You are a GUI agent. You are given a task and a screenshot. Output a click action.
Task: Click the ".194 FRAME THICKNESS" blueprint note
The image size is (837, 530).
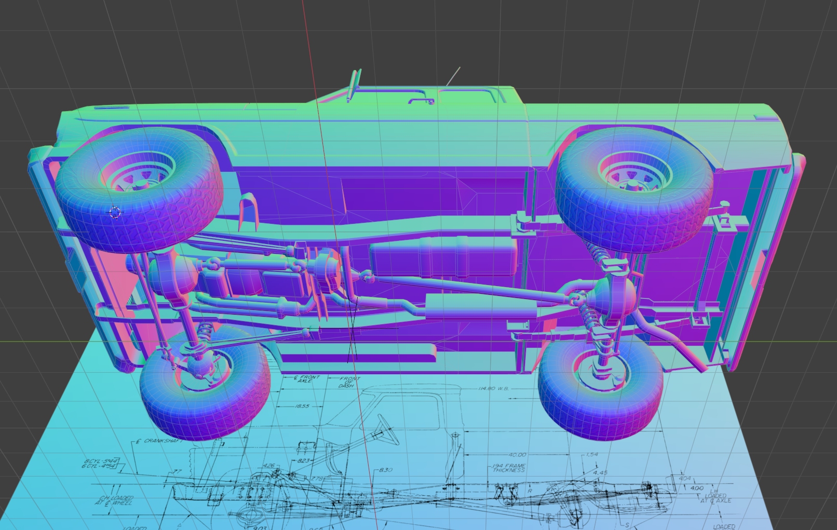click(509, 468)
